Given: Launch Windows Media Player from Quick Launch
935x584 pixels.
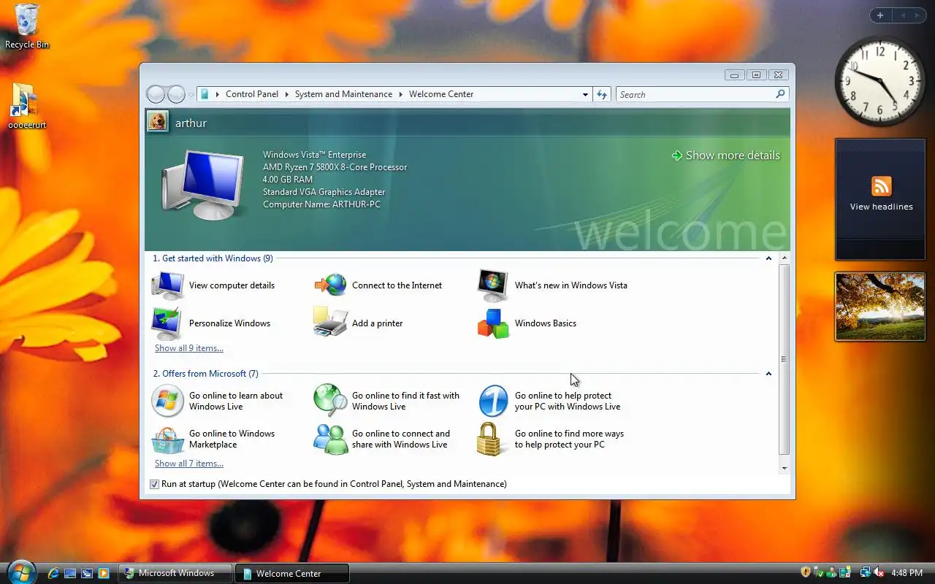Looking at the screenshot, I should coord(104,573).
